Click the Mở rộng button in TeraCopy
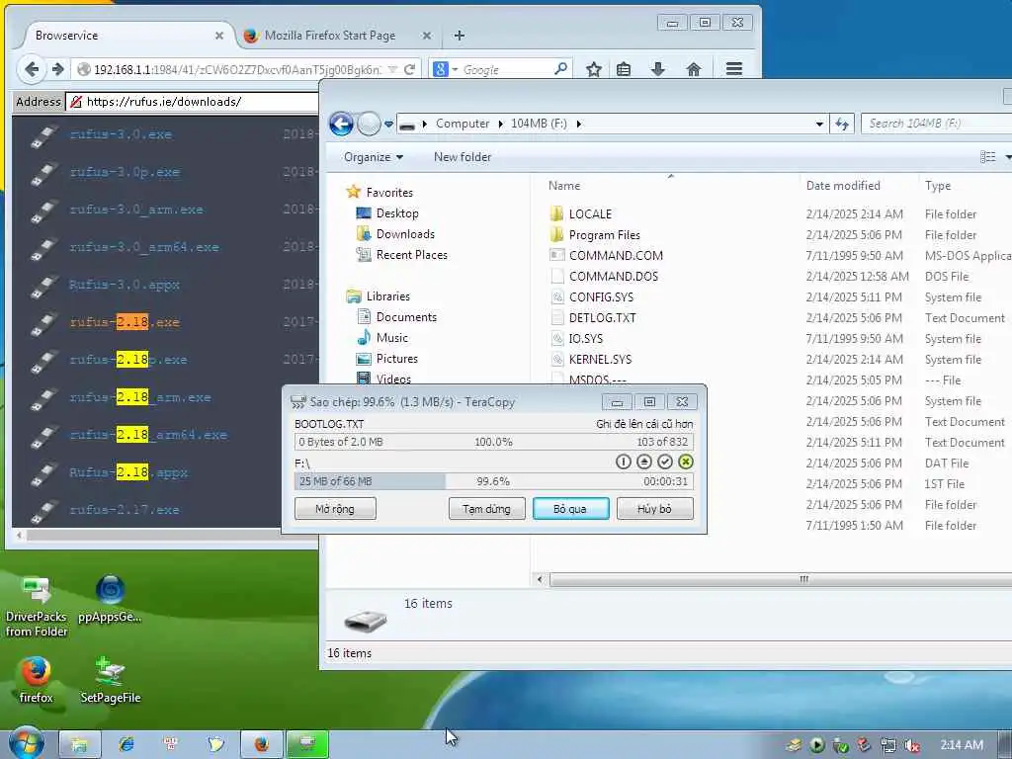 tap(335, 509)
